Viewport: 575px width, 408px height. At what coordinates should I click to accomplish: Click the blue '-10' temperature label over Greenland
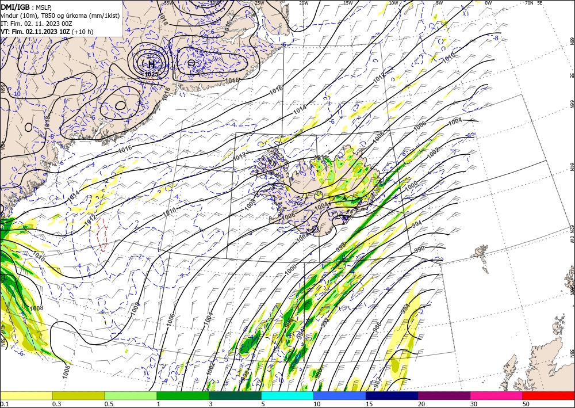point(17,94)
